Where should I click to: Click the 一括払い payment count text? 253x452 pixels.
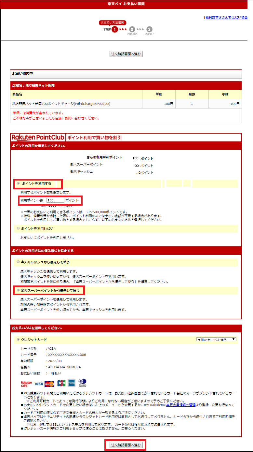click(55, 373)
